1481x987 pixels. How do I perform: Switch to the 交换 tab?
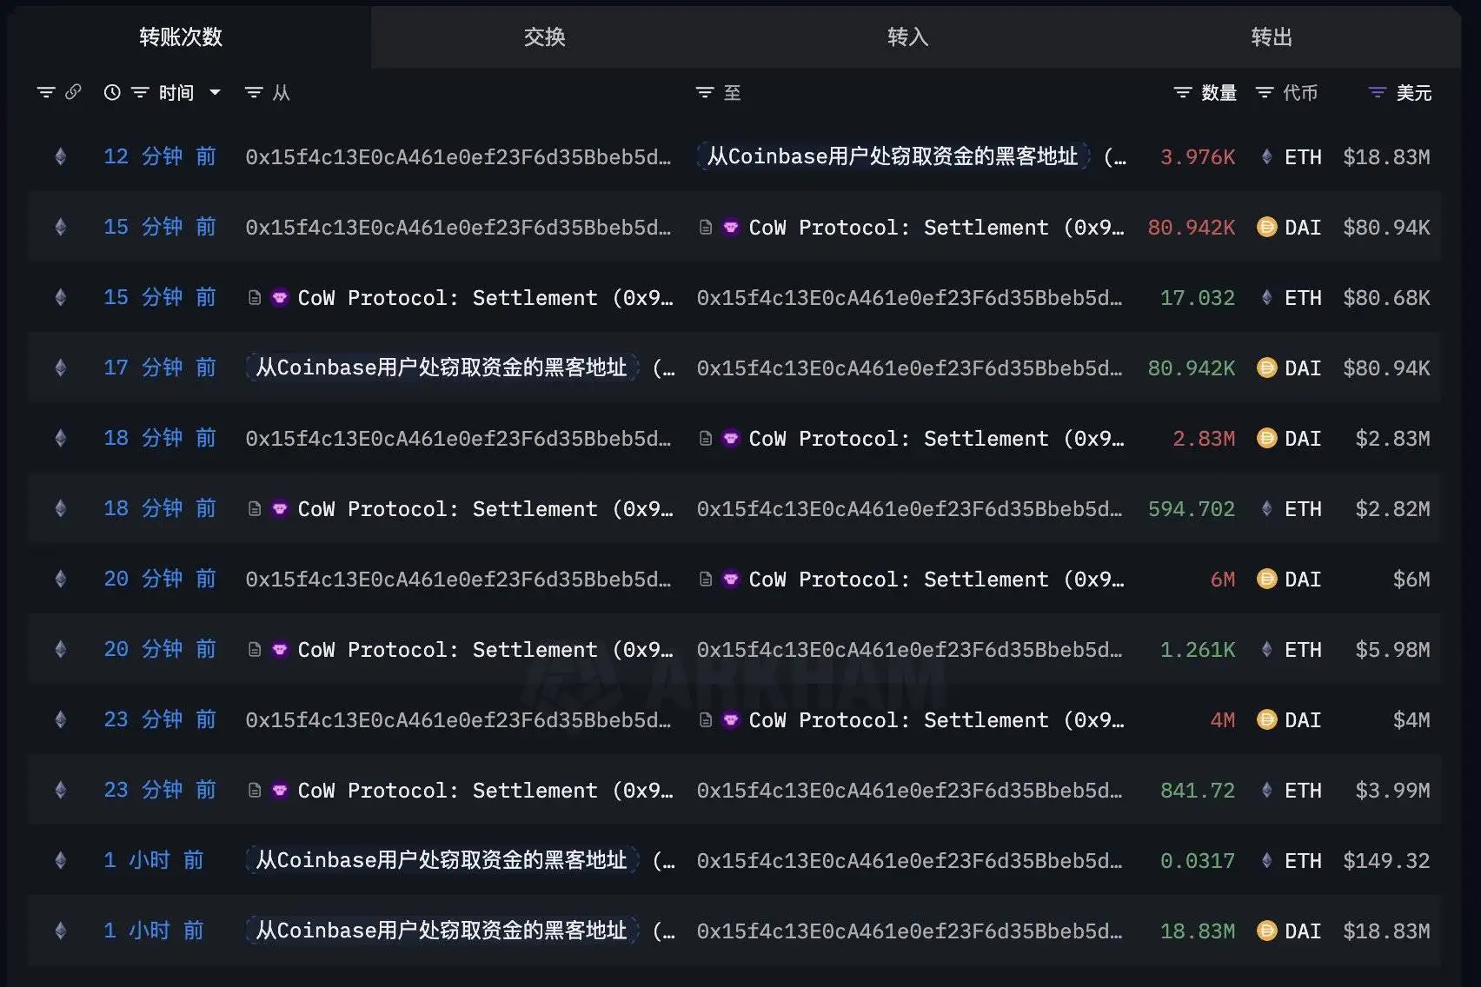(543, 36)
